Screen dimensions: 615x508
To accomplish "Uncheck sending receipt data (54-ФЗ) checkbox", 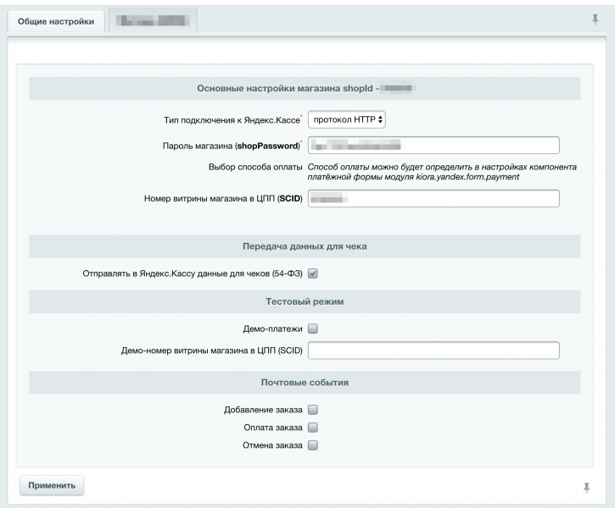I will tap(312, 273).
